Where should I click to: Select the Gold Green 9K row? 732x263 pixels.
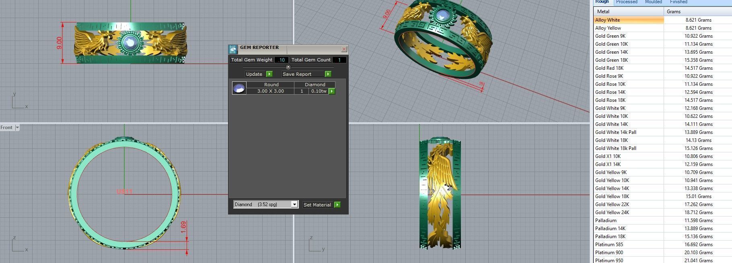point(663,36)
